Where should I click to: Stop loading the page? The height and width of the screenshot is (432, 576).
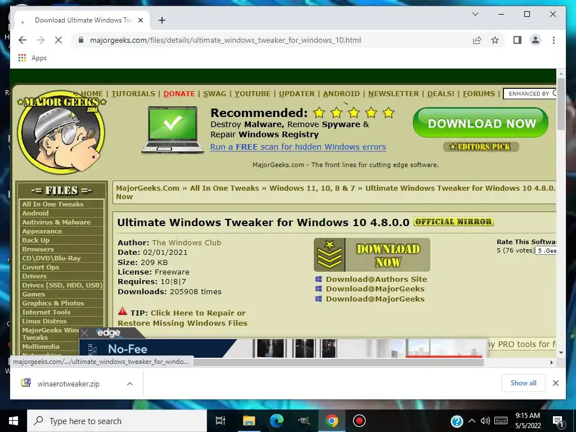point(58,40)
